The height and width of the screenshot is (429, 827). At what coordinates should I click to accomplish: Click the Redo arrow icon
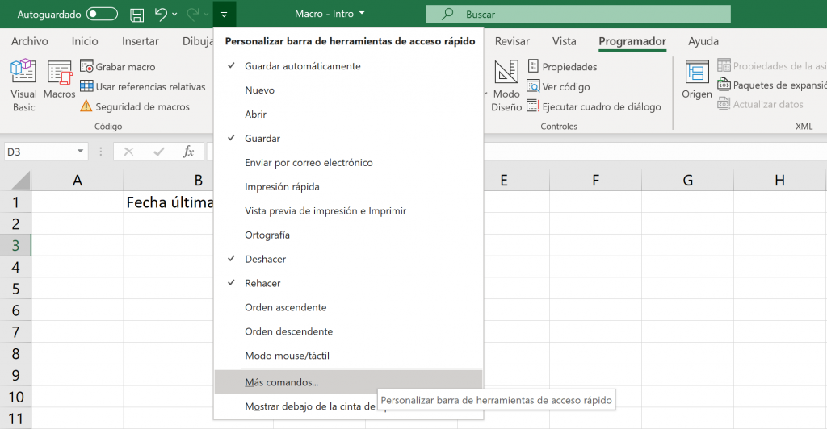click(193, 15)
